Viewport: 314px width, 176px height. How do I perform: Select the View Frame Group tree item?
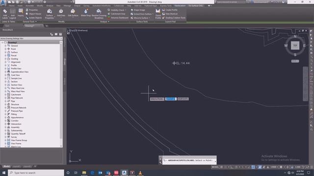pyautogui.click(x=19, y=140)
